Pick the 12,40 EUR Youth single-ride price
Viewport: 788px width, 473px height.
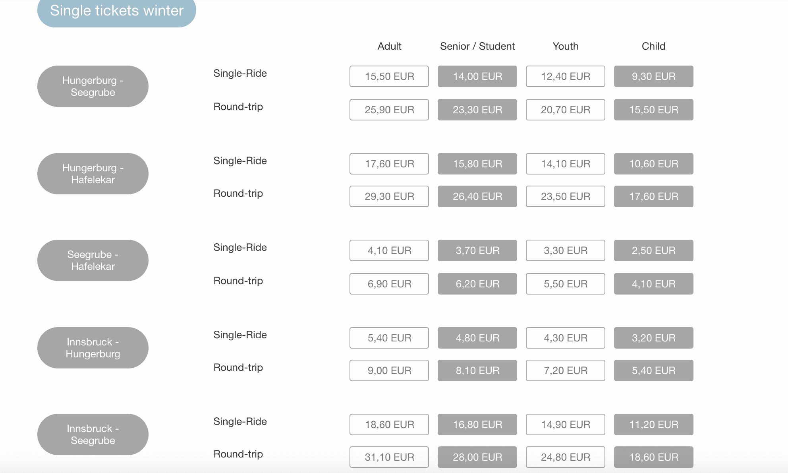click(x=566, y=76)
